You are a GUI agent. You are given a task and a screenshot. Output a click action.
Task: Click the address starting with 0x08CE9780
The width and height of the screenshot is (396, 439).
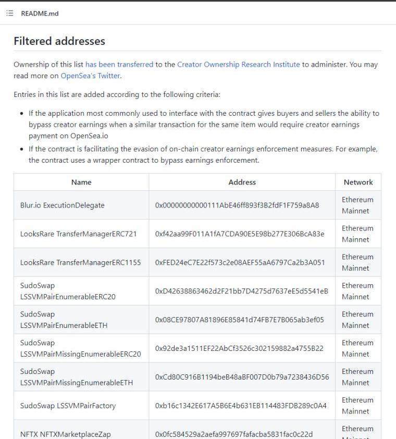point(239,320)
